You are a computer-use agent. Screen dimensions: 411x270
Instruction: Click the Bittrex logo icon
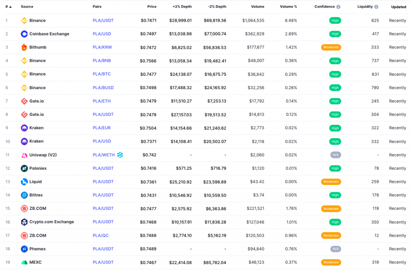24,195
